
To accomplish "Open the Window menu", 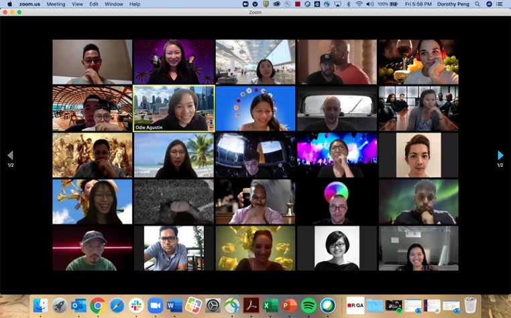I will coord(113,4).
